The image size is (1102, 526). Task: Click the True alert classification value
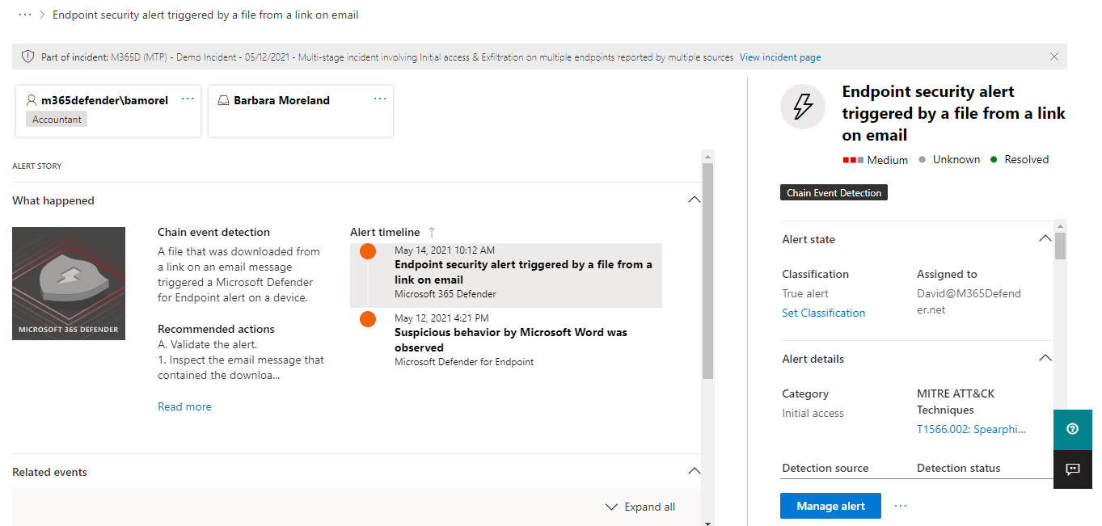(805, 293)
